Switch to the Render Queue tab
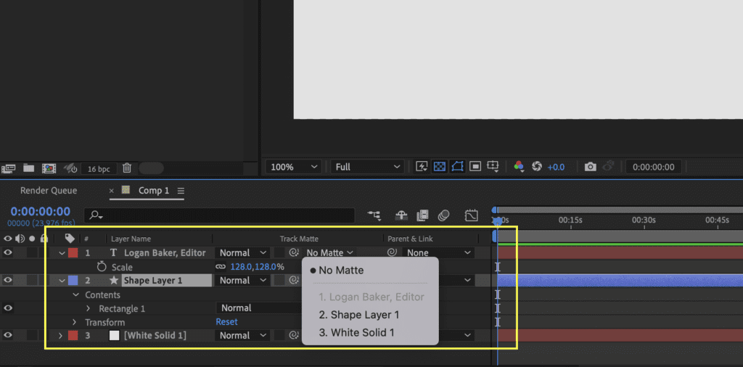 [x=49, y=190]
